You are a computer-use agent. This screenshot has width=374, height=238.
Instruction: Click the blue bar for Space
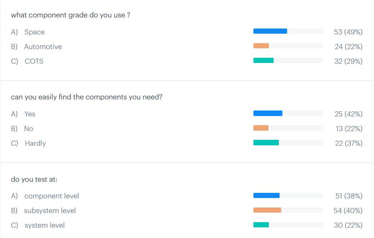270,31
